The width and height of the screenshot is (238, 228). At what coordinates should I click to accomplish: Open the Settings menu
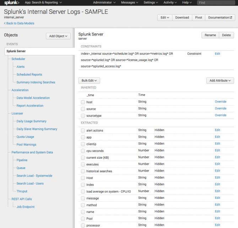pos(151,2)
